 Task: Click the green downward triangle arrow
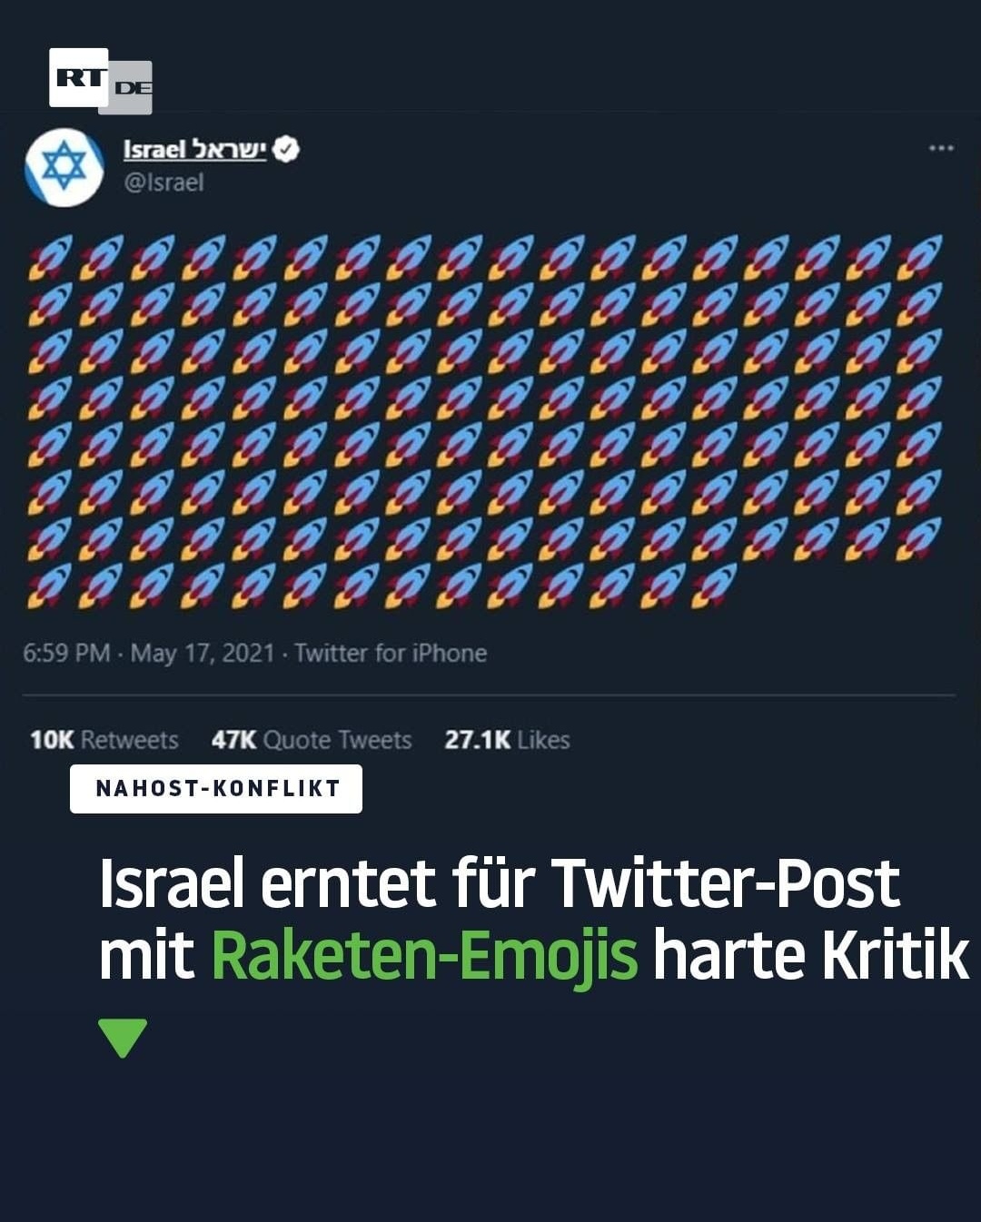122,1038
